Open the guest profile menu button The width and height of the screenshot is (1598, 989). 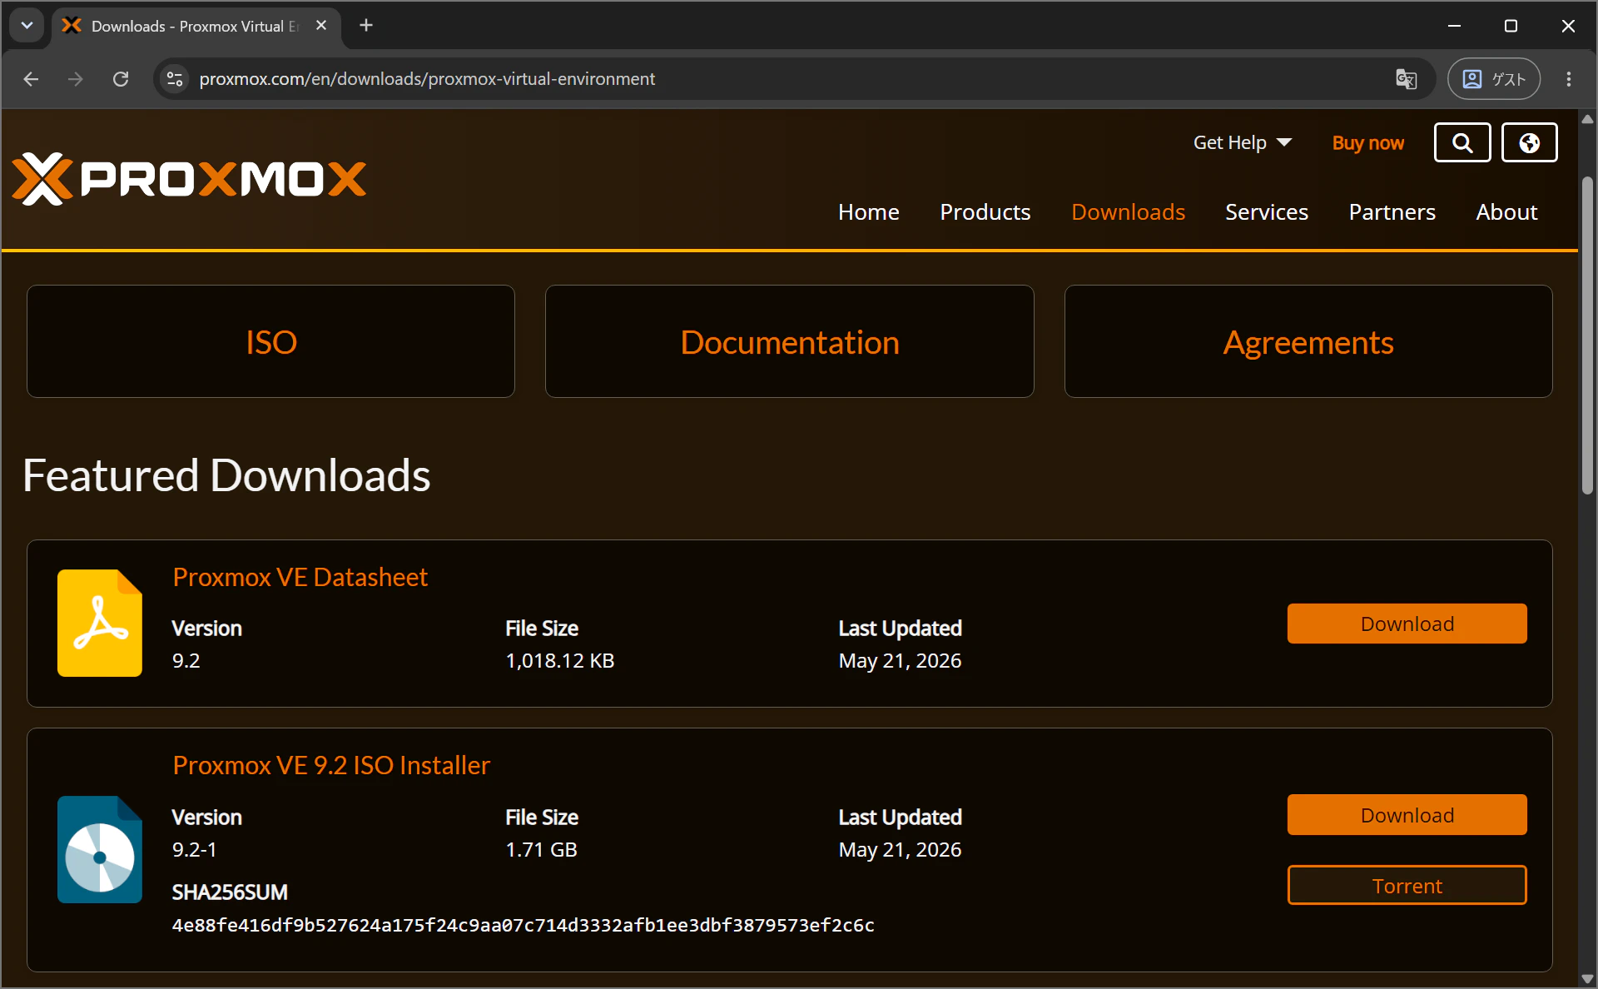(x=1494, y=79)
